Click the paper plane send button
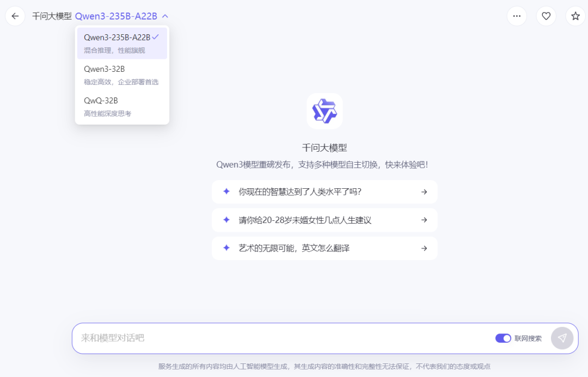 [562, 338]
